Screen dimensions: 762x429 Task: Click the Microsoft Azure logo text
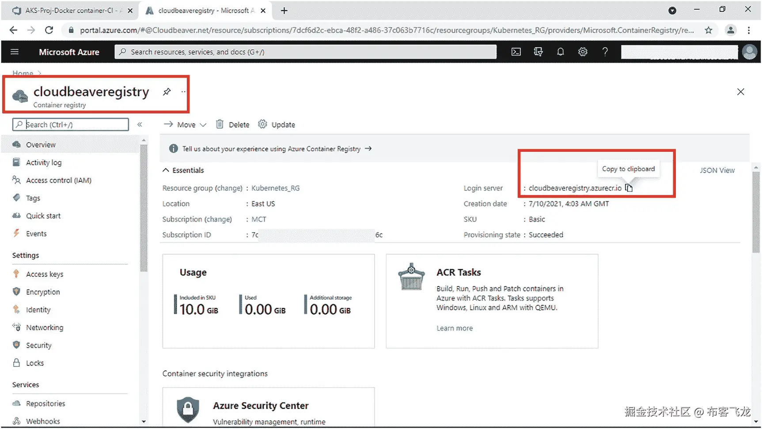click(x=69, y=52)
